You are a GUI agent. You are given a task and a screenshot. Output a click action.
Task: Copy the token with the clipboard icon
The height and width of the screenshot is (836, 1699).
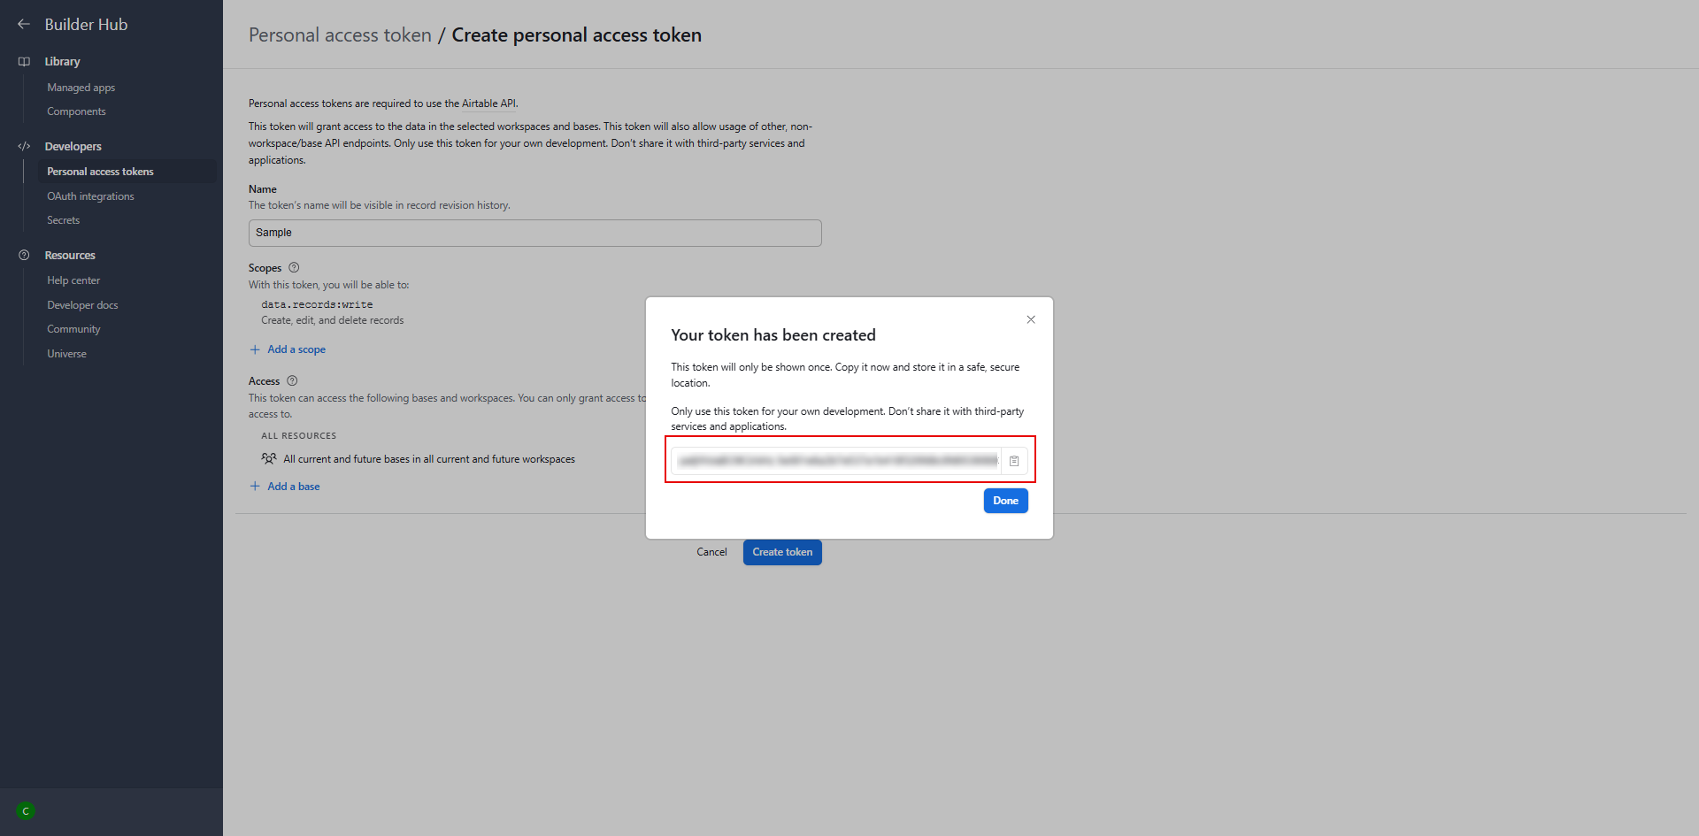(1014, 461)
